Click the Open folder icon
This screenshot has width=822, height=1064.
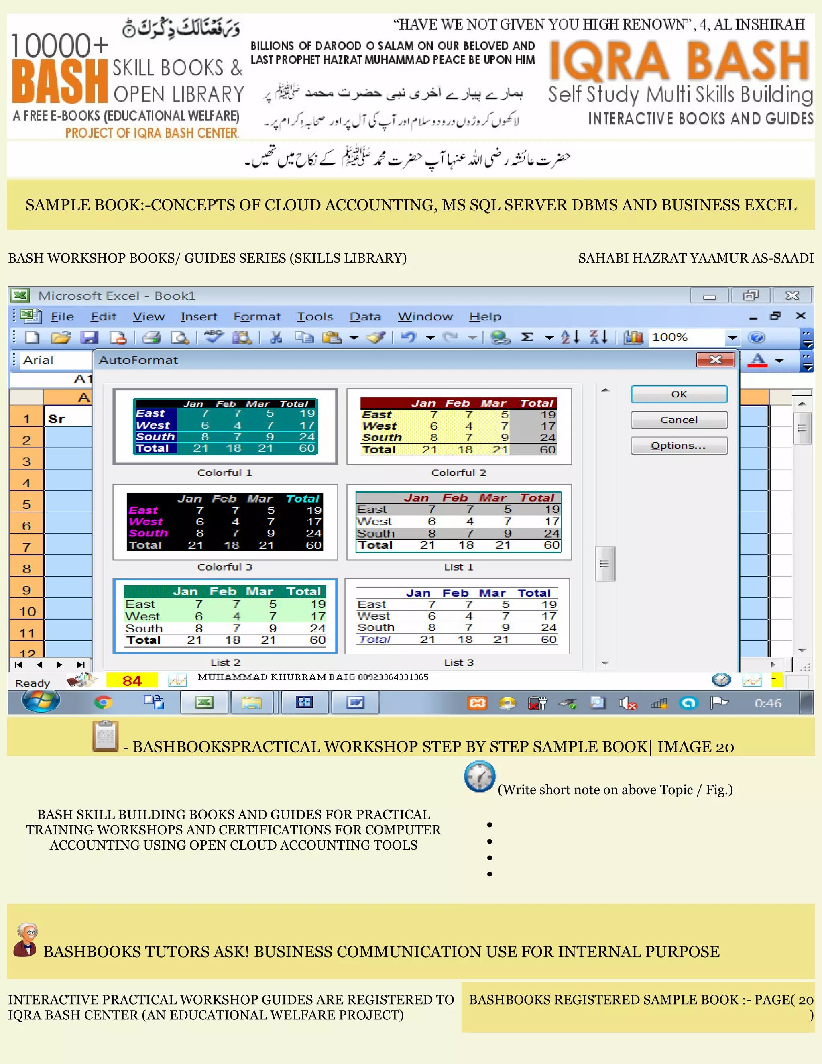pos(61,337)
